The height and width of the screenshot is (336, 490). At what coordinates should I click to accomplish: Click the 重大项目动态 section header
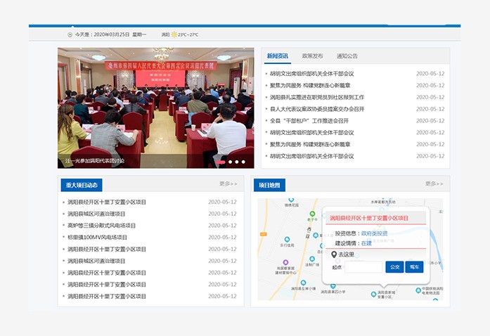tap(82, 185)
